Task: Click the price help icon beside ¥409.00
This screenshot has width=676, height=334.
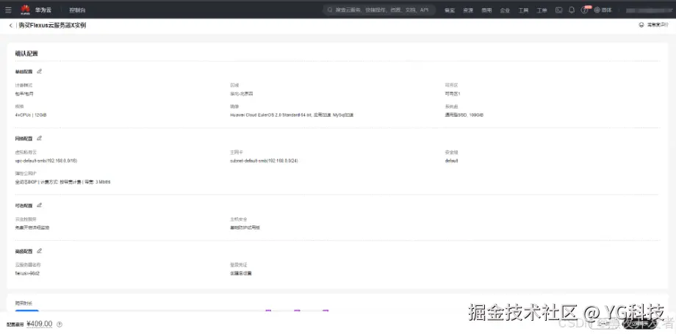Action: click(x=60, y=324)
